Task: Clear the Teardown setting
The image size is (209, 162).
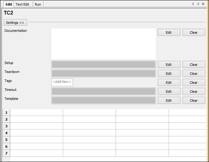Action: pos(194,74)
